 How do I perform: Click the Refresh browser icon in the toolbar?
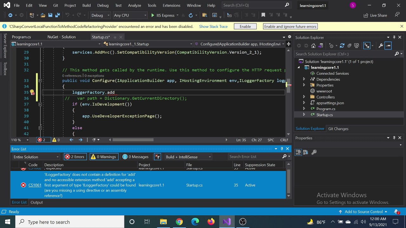coord(191,15)
